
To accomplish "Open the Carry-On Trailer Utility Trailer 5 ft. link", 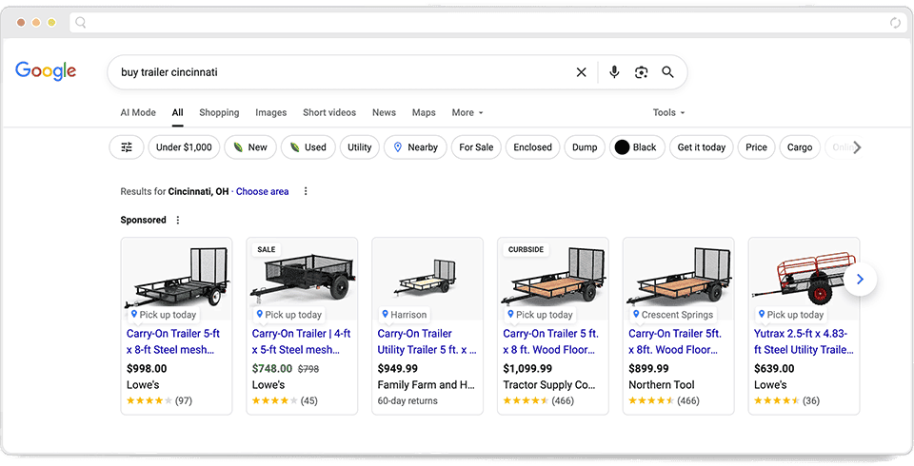I will point(427,341).
